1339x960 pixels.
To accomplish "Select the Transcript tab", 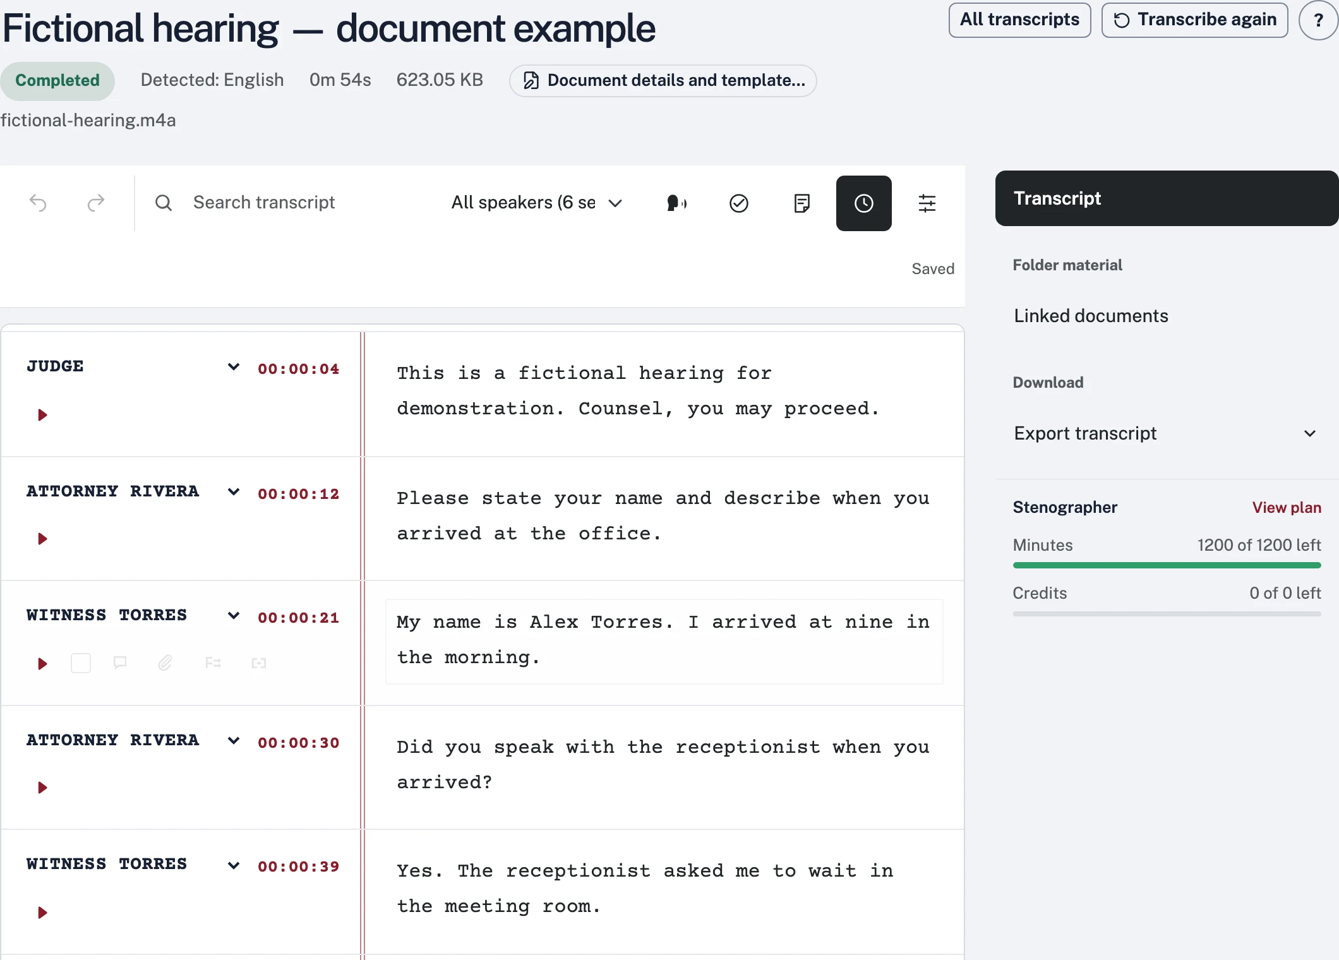I will point(1167,198).
